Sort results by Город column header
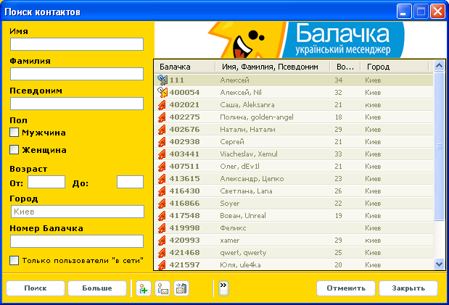Viewport: 449px width, 305px height. pyautogui.click(x=395, y=67)
